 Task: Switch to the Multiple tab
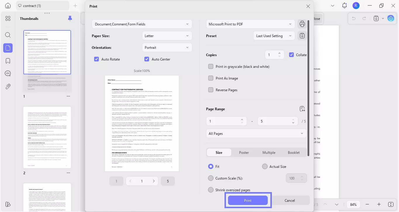[269, 152]
